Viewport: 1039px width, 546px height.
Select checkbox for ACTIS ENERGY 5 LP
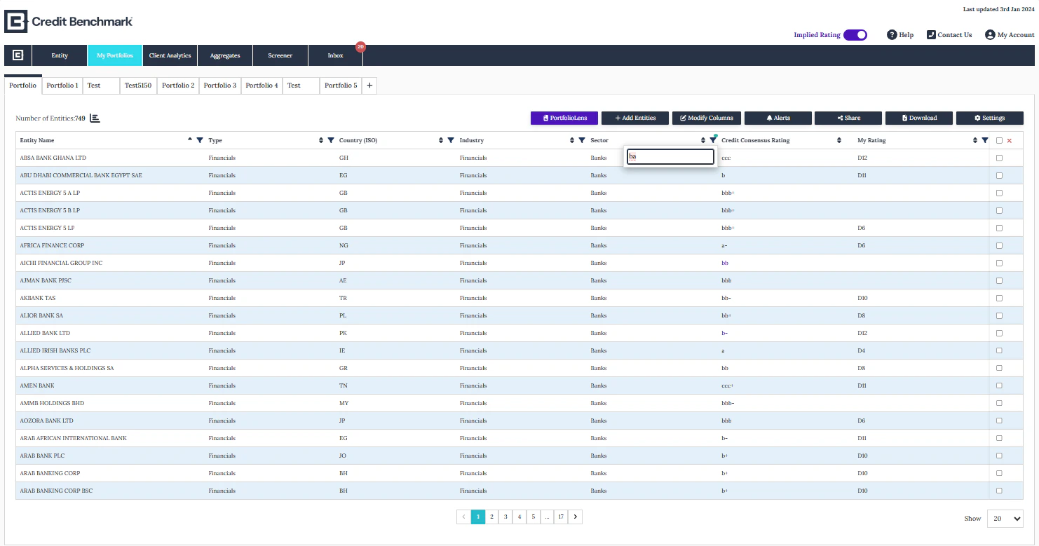point(999,228)
